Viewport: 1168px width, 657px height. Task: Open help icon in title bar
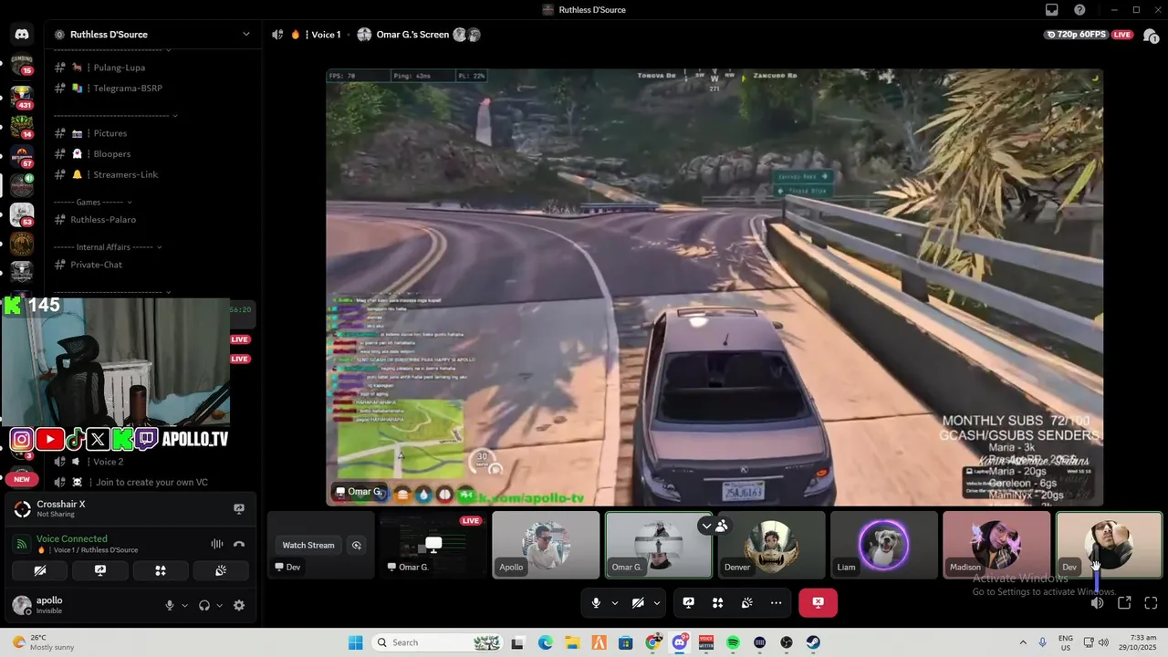[1079, 10]
